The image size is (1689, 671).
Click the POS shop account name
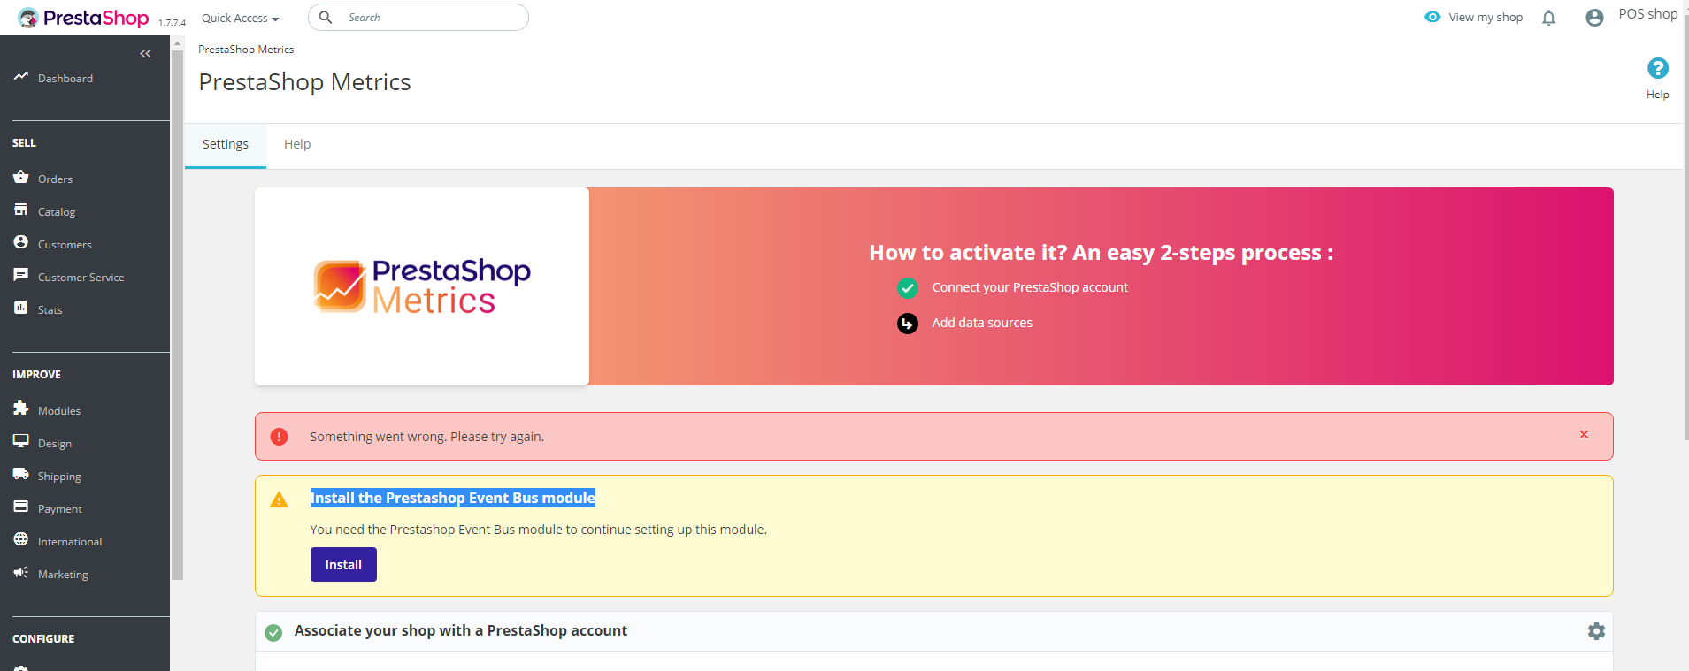point(1648,14)
